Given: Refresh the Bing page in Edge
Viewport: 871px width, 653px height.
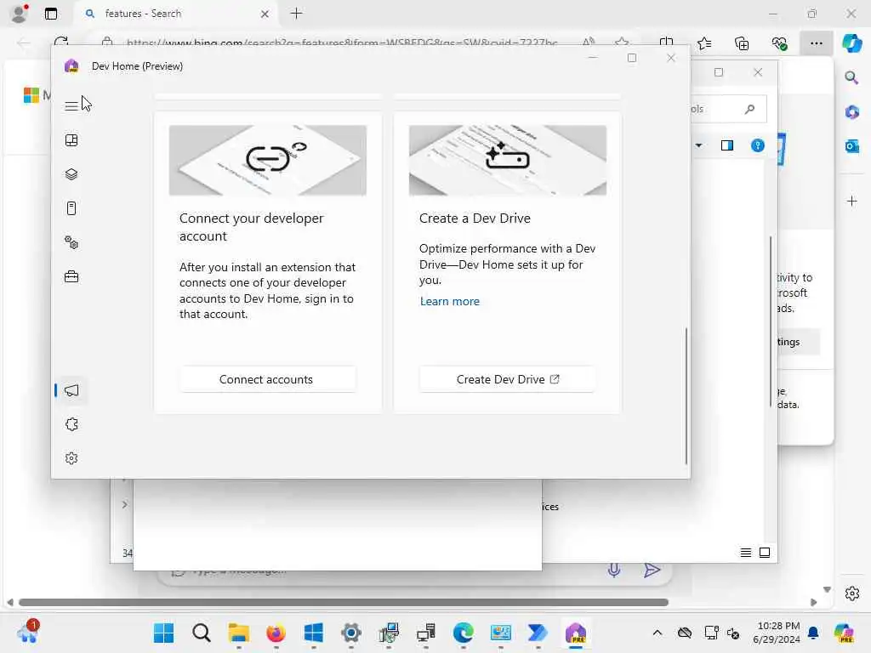Looking at the screenshot, I should (61, 43).
